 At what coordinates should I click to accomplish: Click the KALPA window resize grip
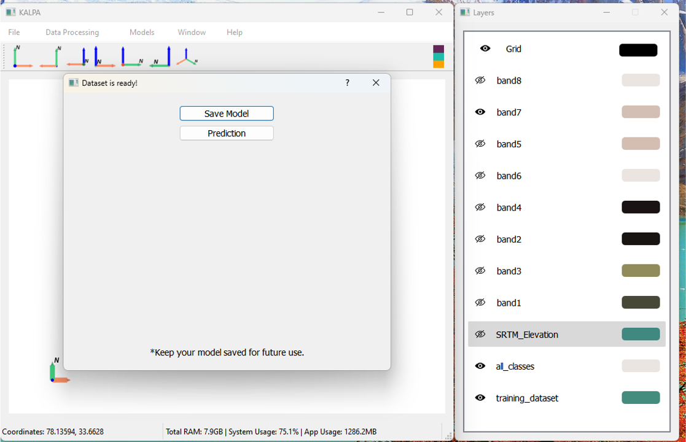coord(448,436)
